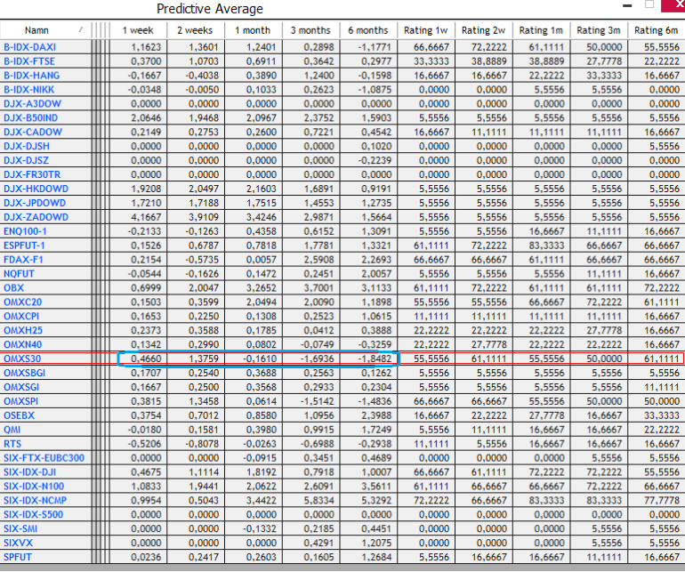685x572 pixels.
Task: Select OBX in the name column
Action: pos(13,288)
